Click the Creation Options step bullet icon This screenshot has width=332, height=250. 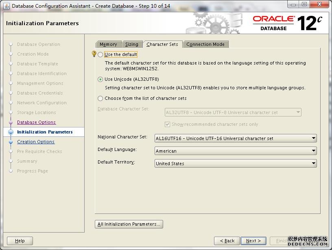point(11,142)
